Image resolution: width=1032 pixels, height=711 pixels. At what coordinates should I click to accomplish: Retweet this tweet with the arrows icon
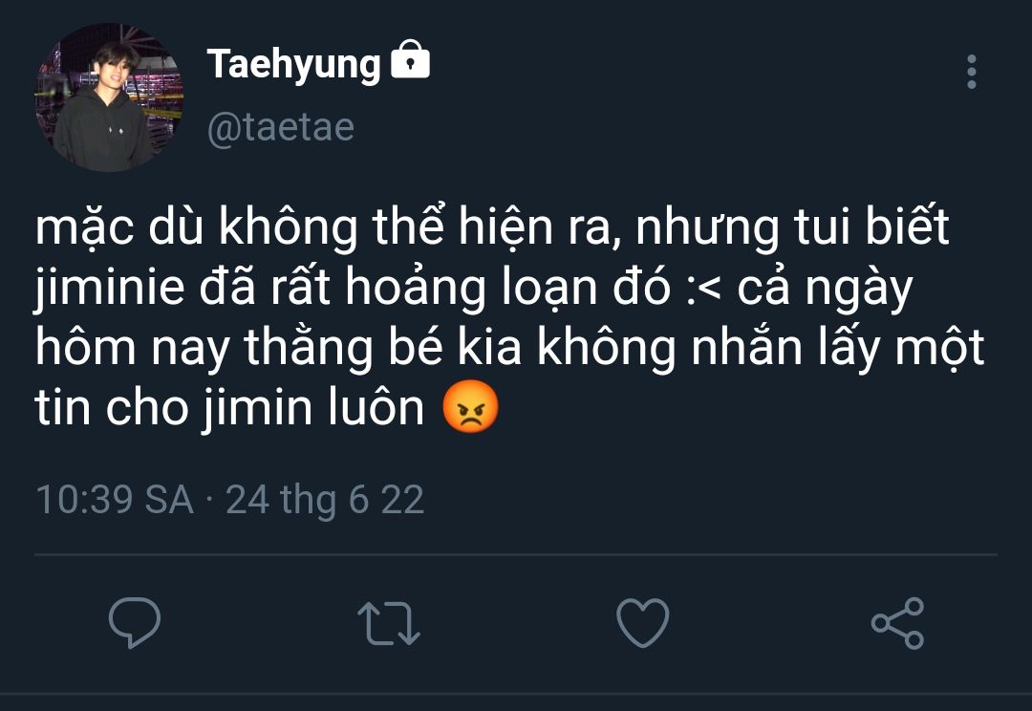[388, 623]
